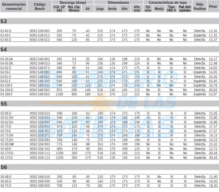219x192 pixels.
Task: Click the 'S4 62 E' row name
Action: pos(5,81)
